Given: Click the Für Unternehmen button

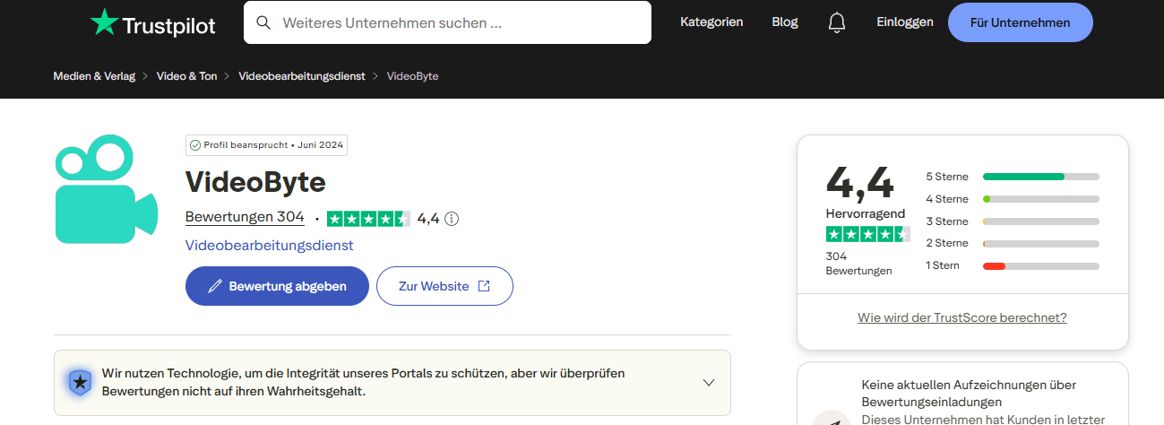Looking at the screenshot, I should click(1020, 22).
